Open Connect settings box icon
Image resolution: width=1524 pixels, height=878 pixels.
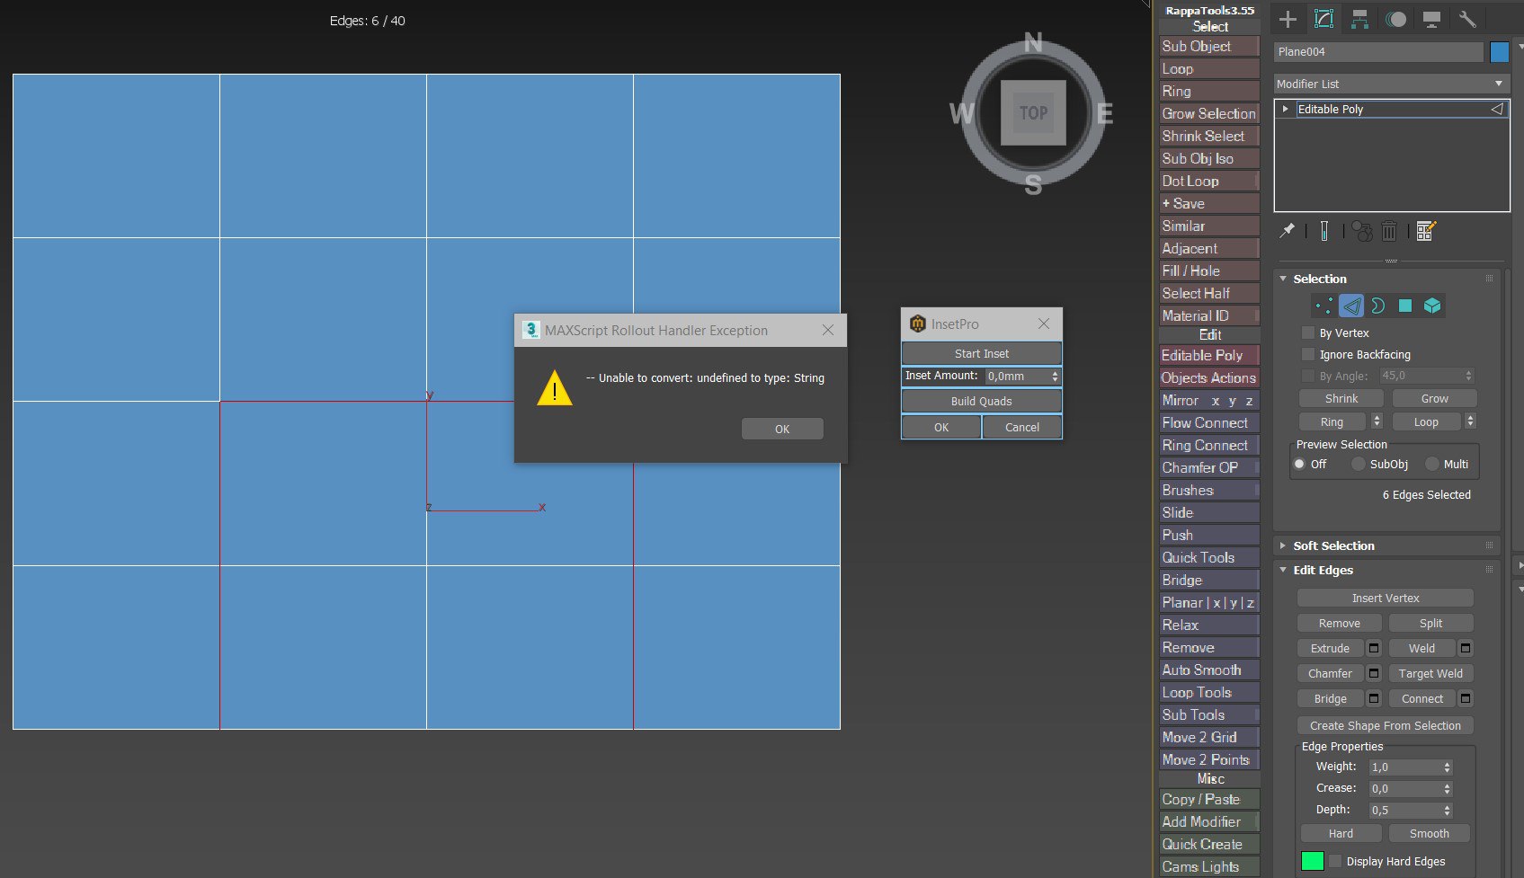pyautogui.click(x=1466, y=698)
